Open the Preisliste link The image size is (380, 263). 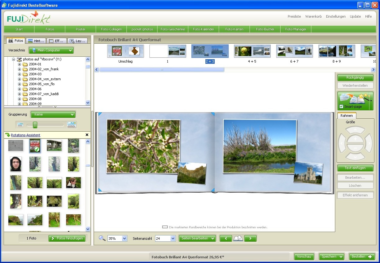pyautogui.click(x=294, y=16)
